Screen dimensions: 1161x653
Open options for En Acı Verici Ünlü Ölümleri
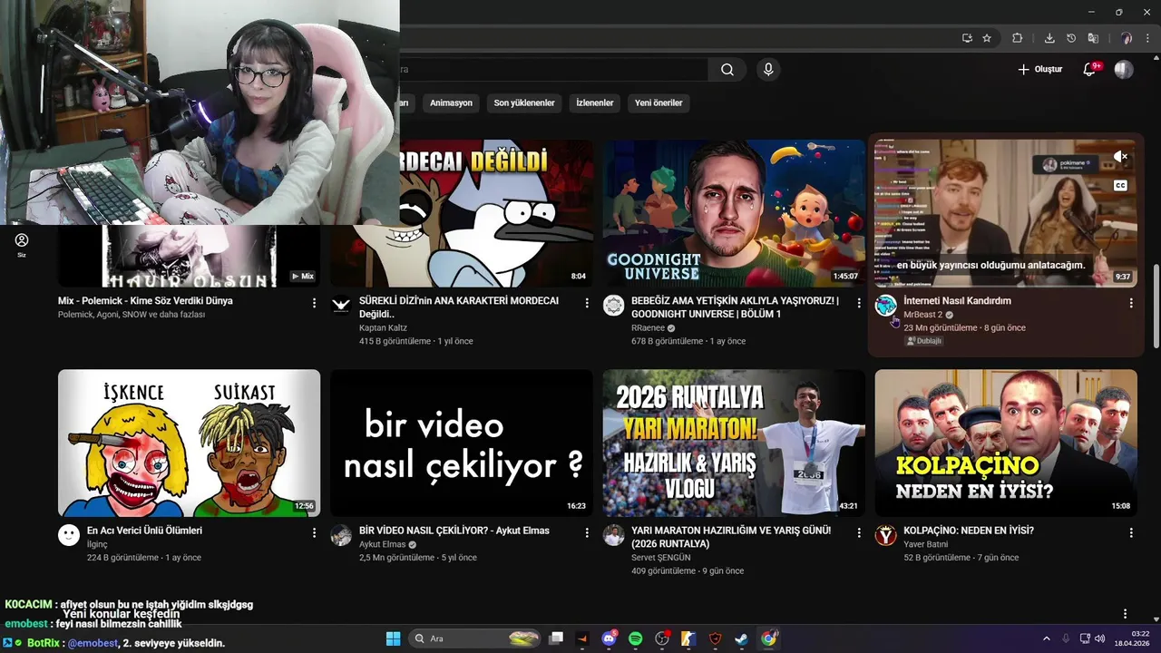(315, 533)
